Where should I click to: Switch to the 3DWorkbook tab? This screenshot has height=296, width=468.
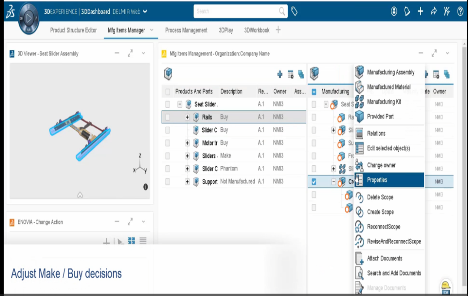tap(257, 30)
